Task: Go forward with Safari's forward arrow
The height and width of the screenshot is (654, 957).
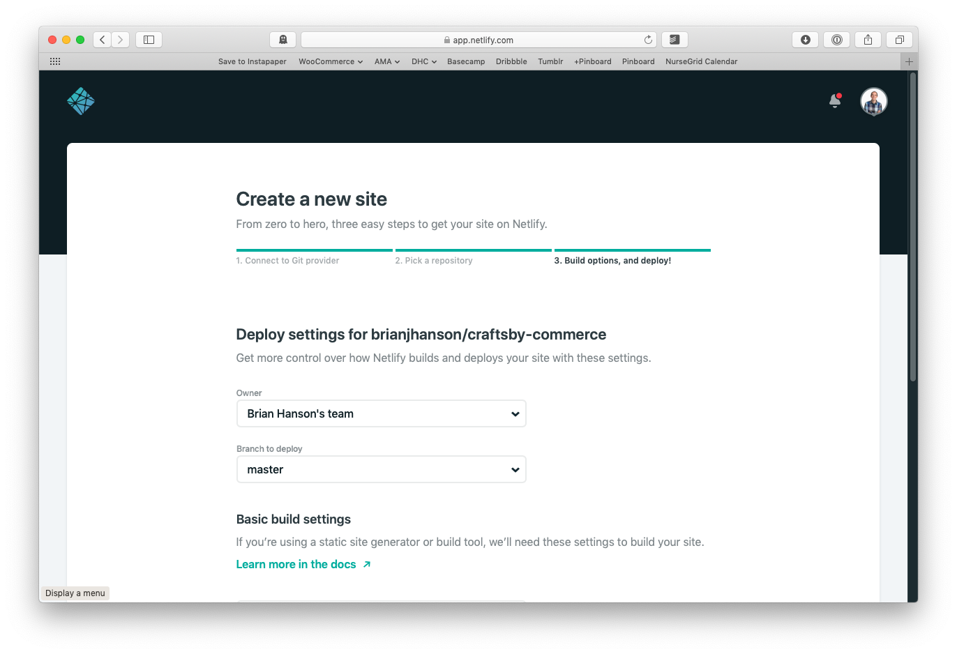Action: click(x=120, y=40)
